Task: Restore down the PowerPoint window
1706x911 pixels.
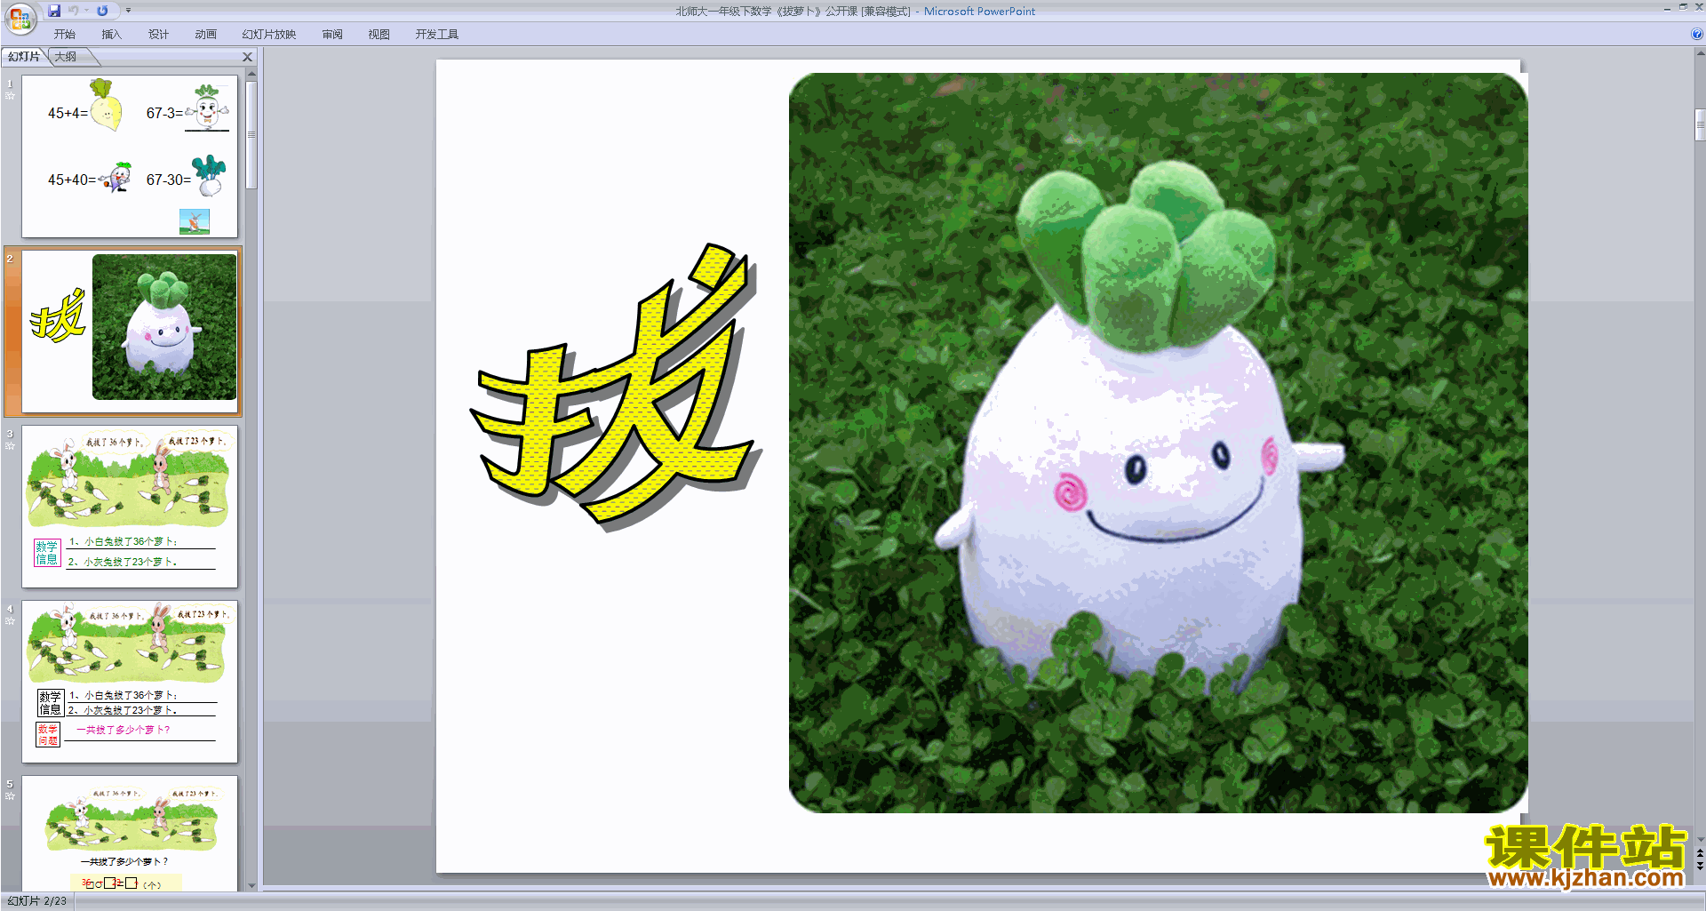Action: 1683,7
